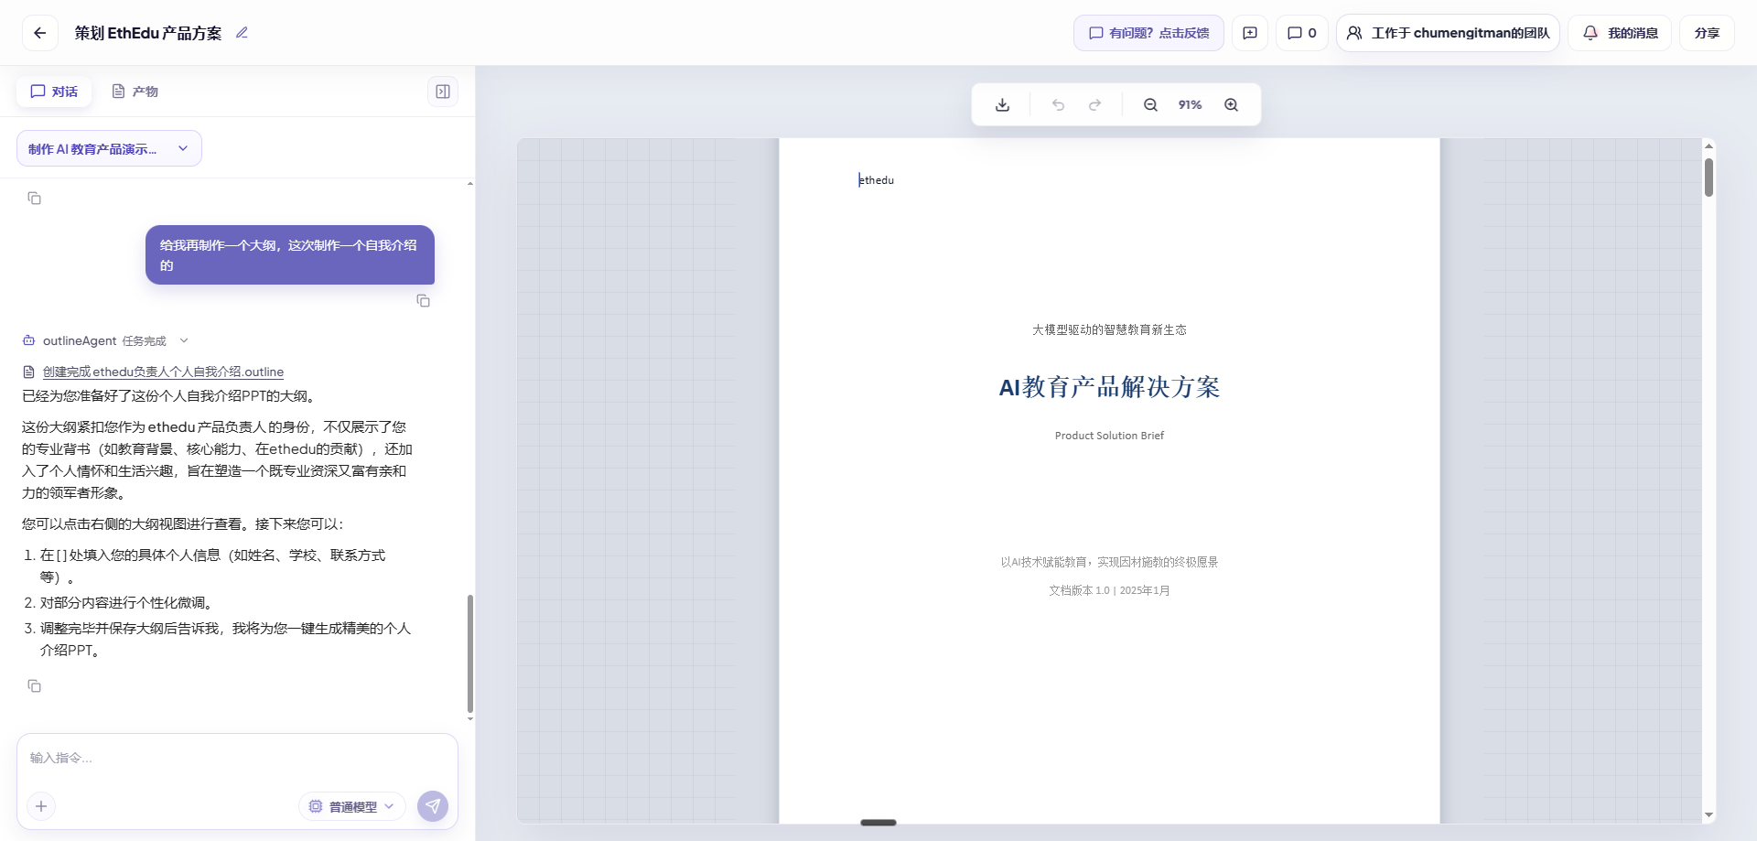The image size is (1757, 841).
Task: Click the 分享 share button
Action: pos(1707,33)
